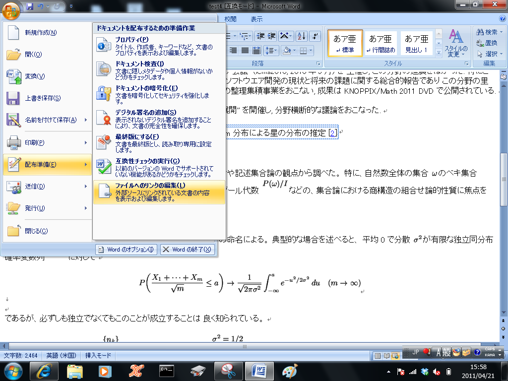Screen dimensions: 508x381
Task: Toggle justify paragraph button
Action: (x=245, y=50)
